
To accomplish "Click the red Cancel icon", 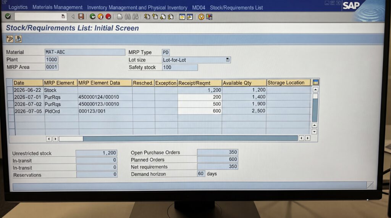I will [108, 17].
